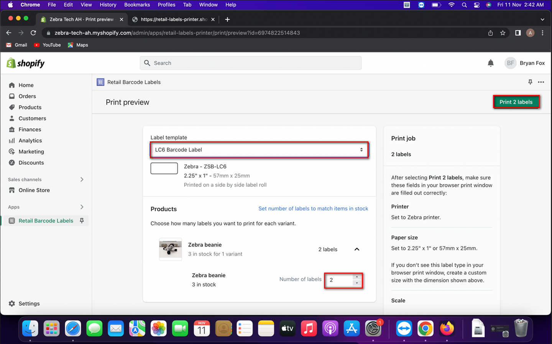552x344 pixels.
Task: Expand the Sales channels section
Action: tap(82, 179)
